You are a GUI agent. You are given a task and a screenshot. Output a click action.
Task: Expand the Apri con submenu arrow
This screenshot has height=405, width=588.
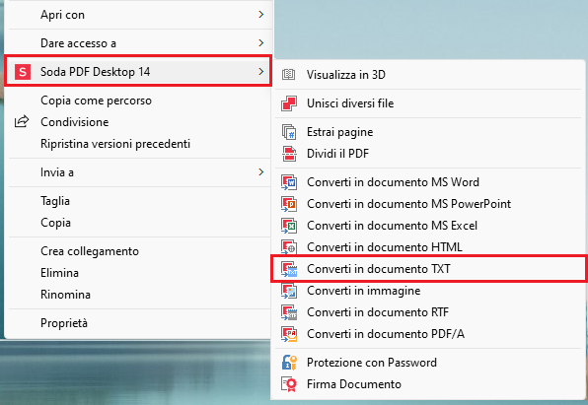[261, 14]
